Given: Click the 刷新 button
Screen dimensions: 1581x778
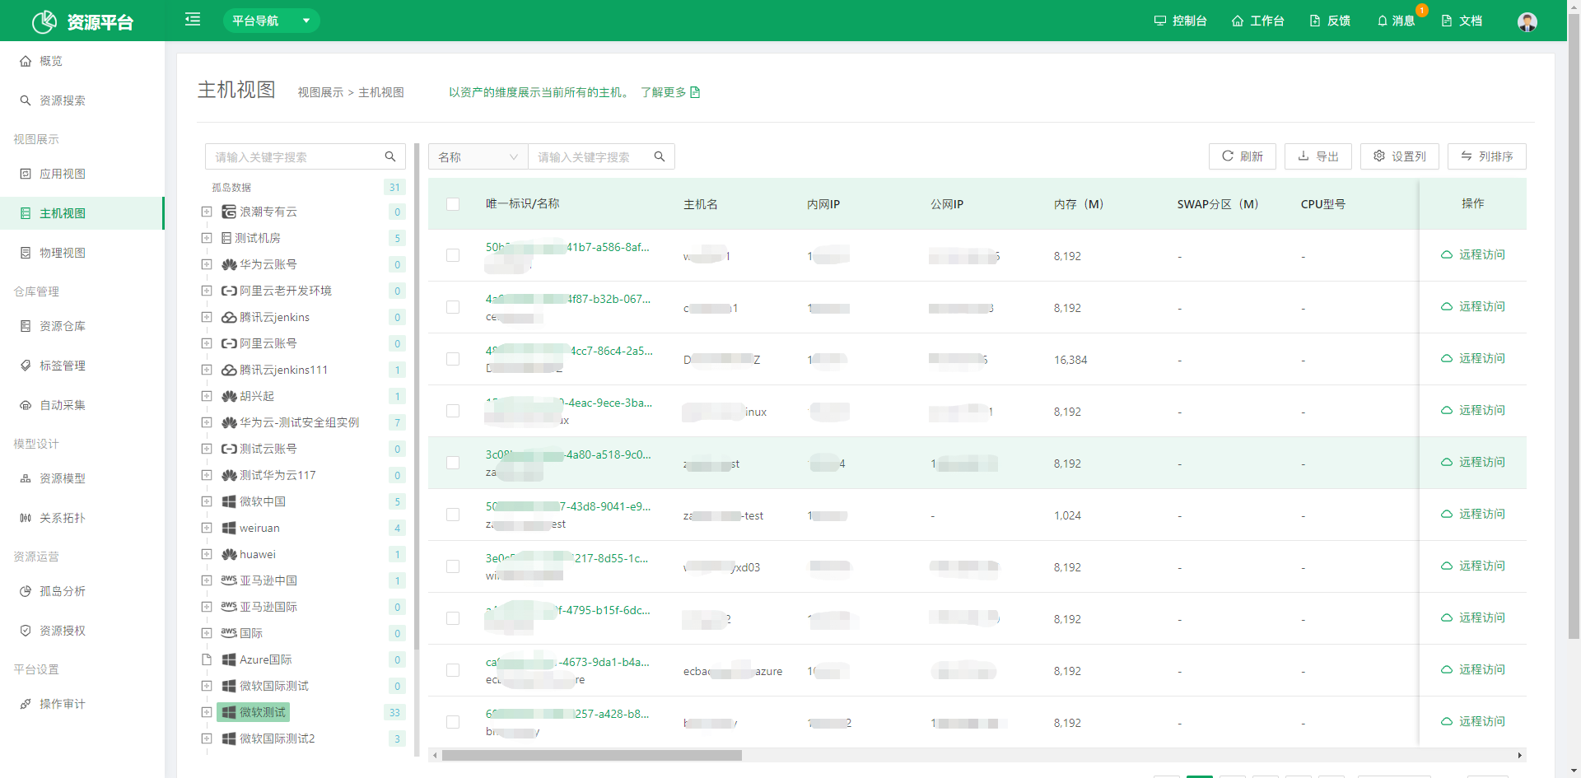Looking at the screenshot, I should point(1242,156).
